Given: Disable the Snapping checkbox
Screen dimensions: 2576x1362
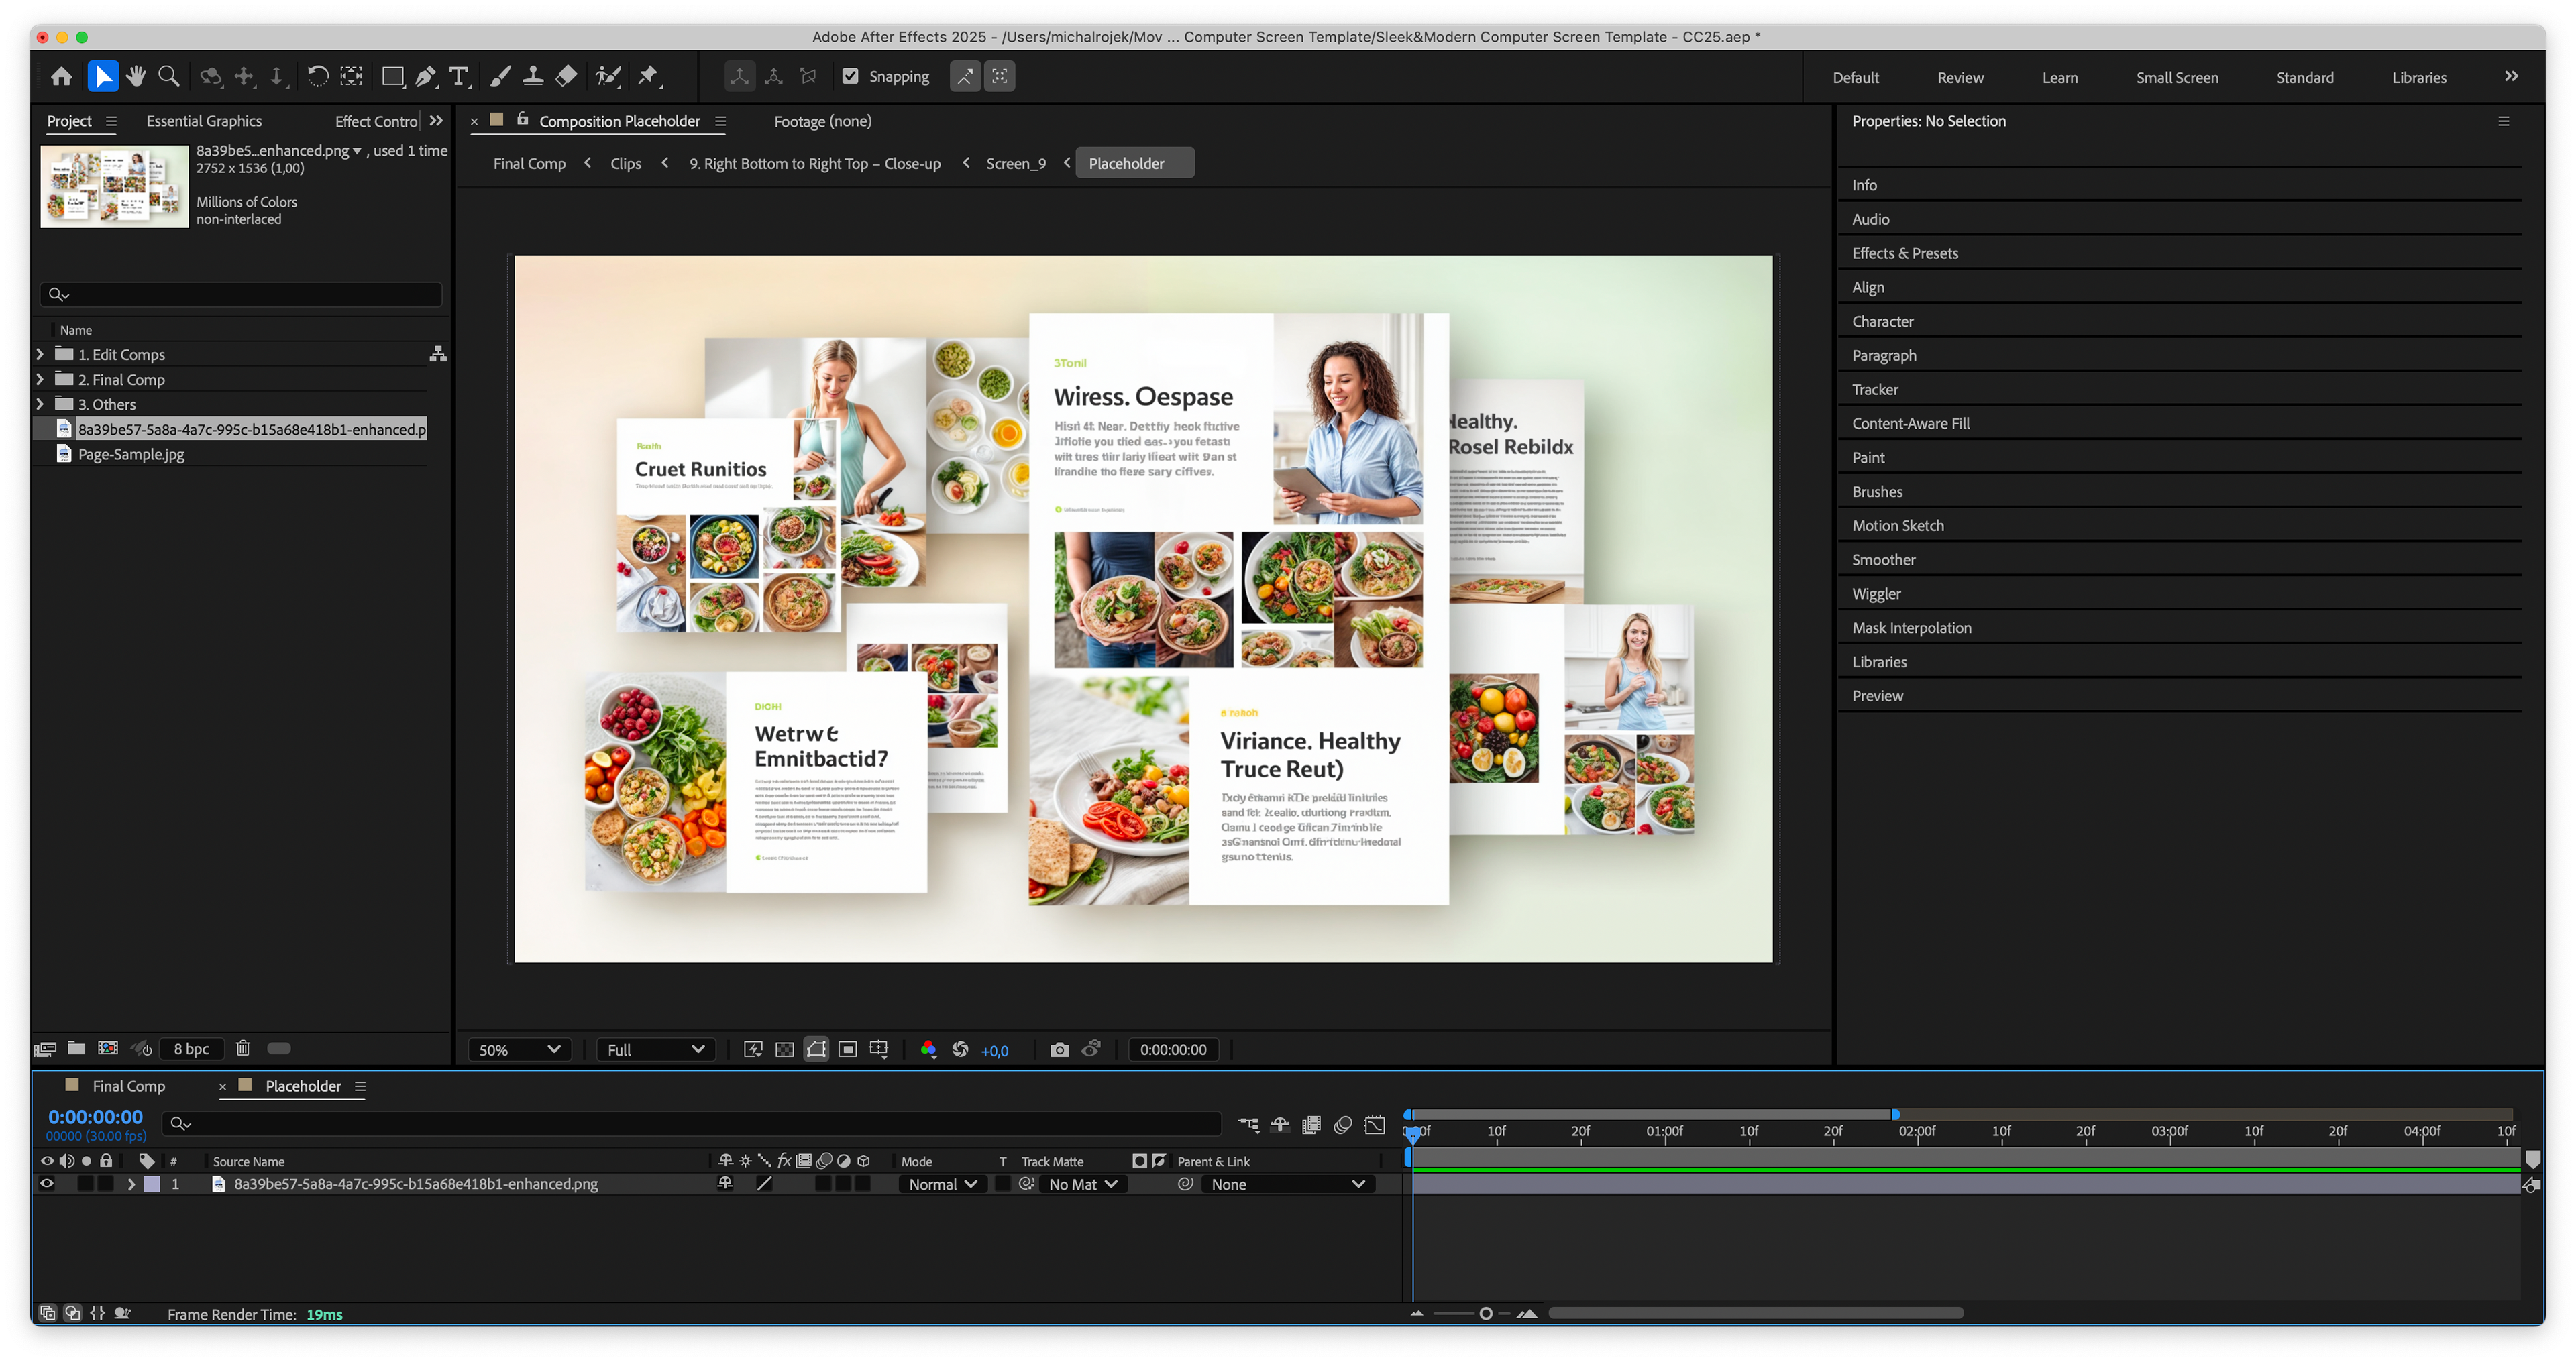Looking at the screenshot, I should pos(850,77).
